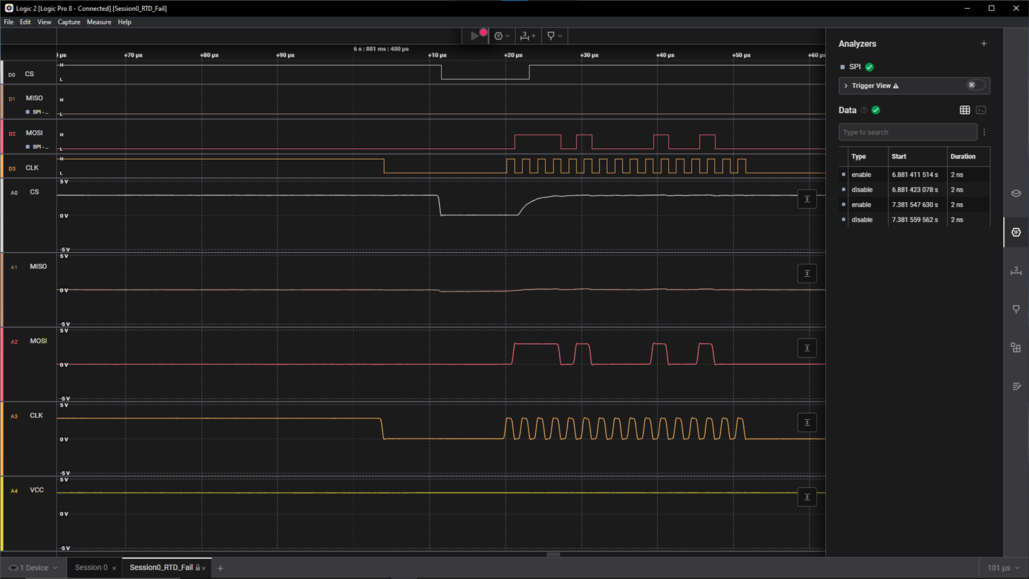Click the horizontal scrollbar thumb below waveforms
Screen dimensions: 1029x579
(x=553, y=554)
